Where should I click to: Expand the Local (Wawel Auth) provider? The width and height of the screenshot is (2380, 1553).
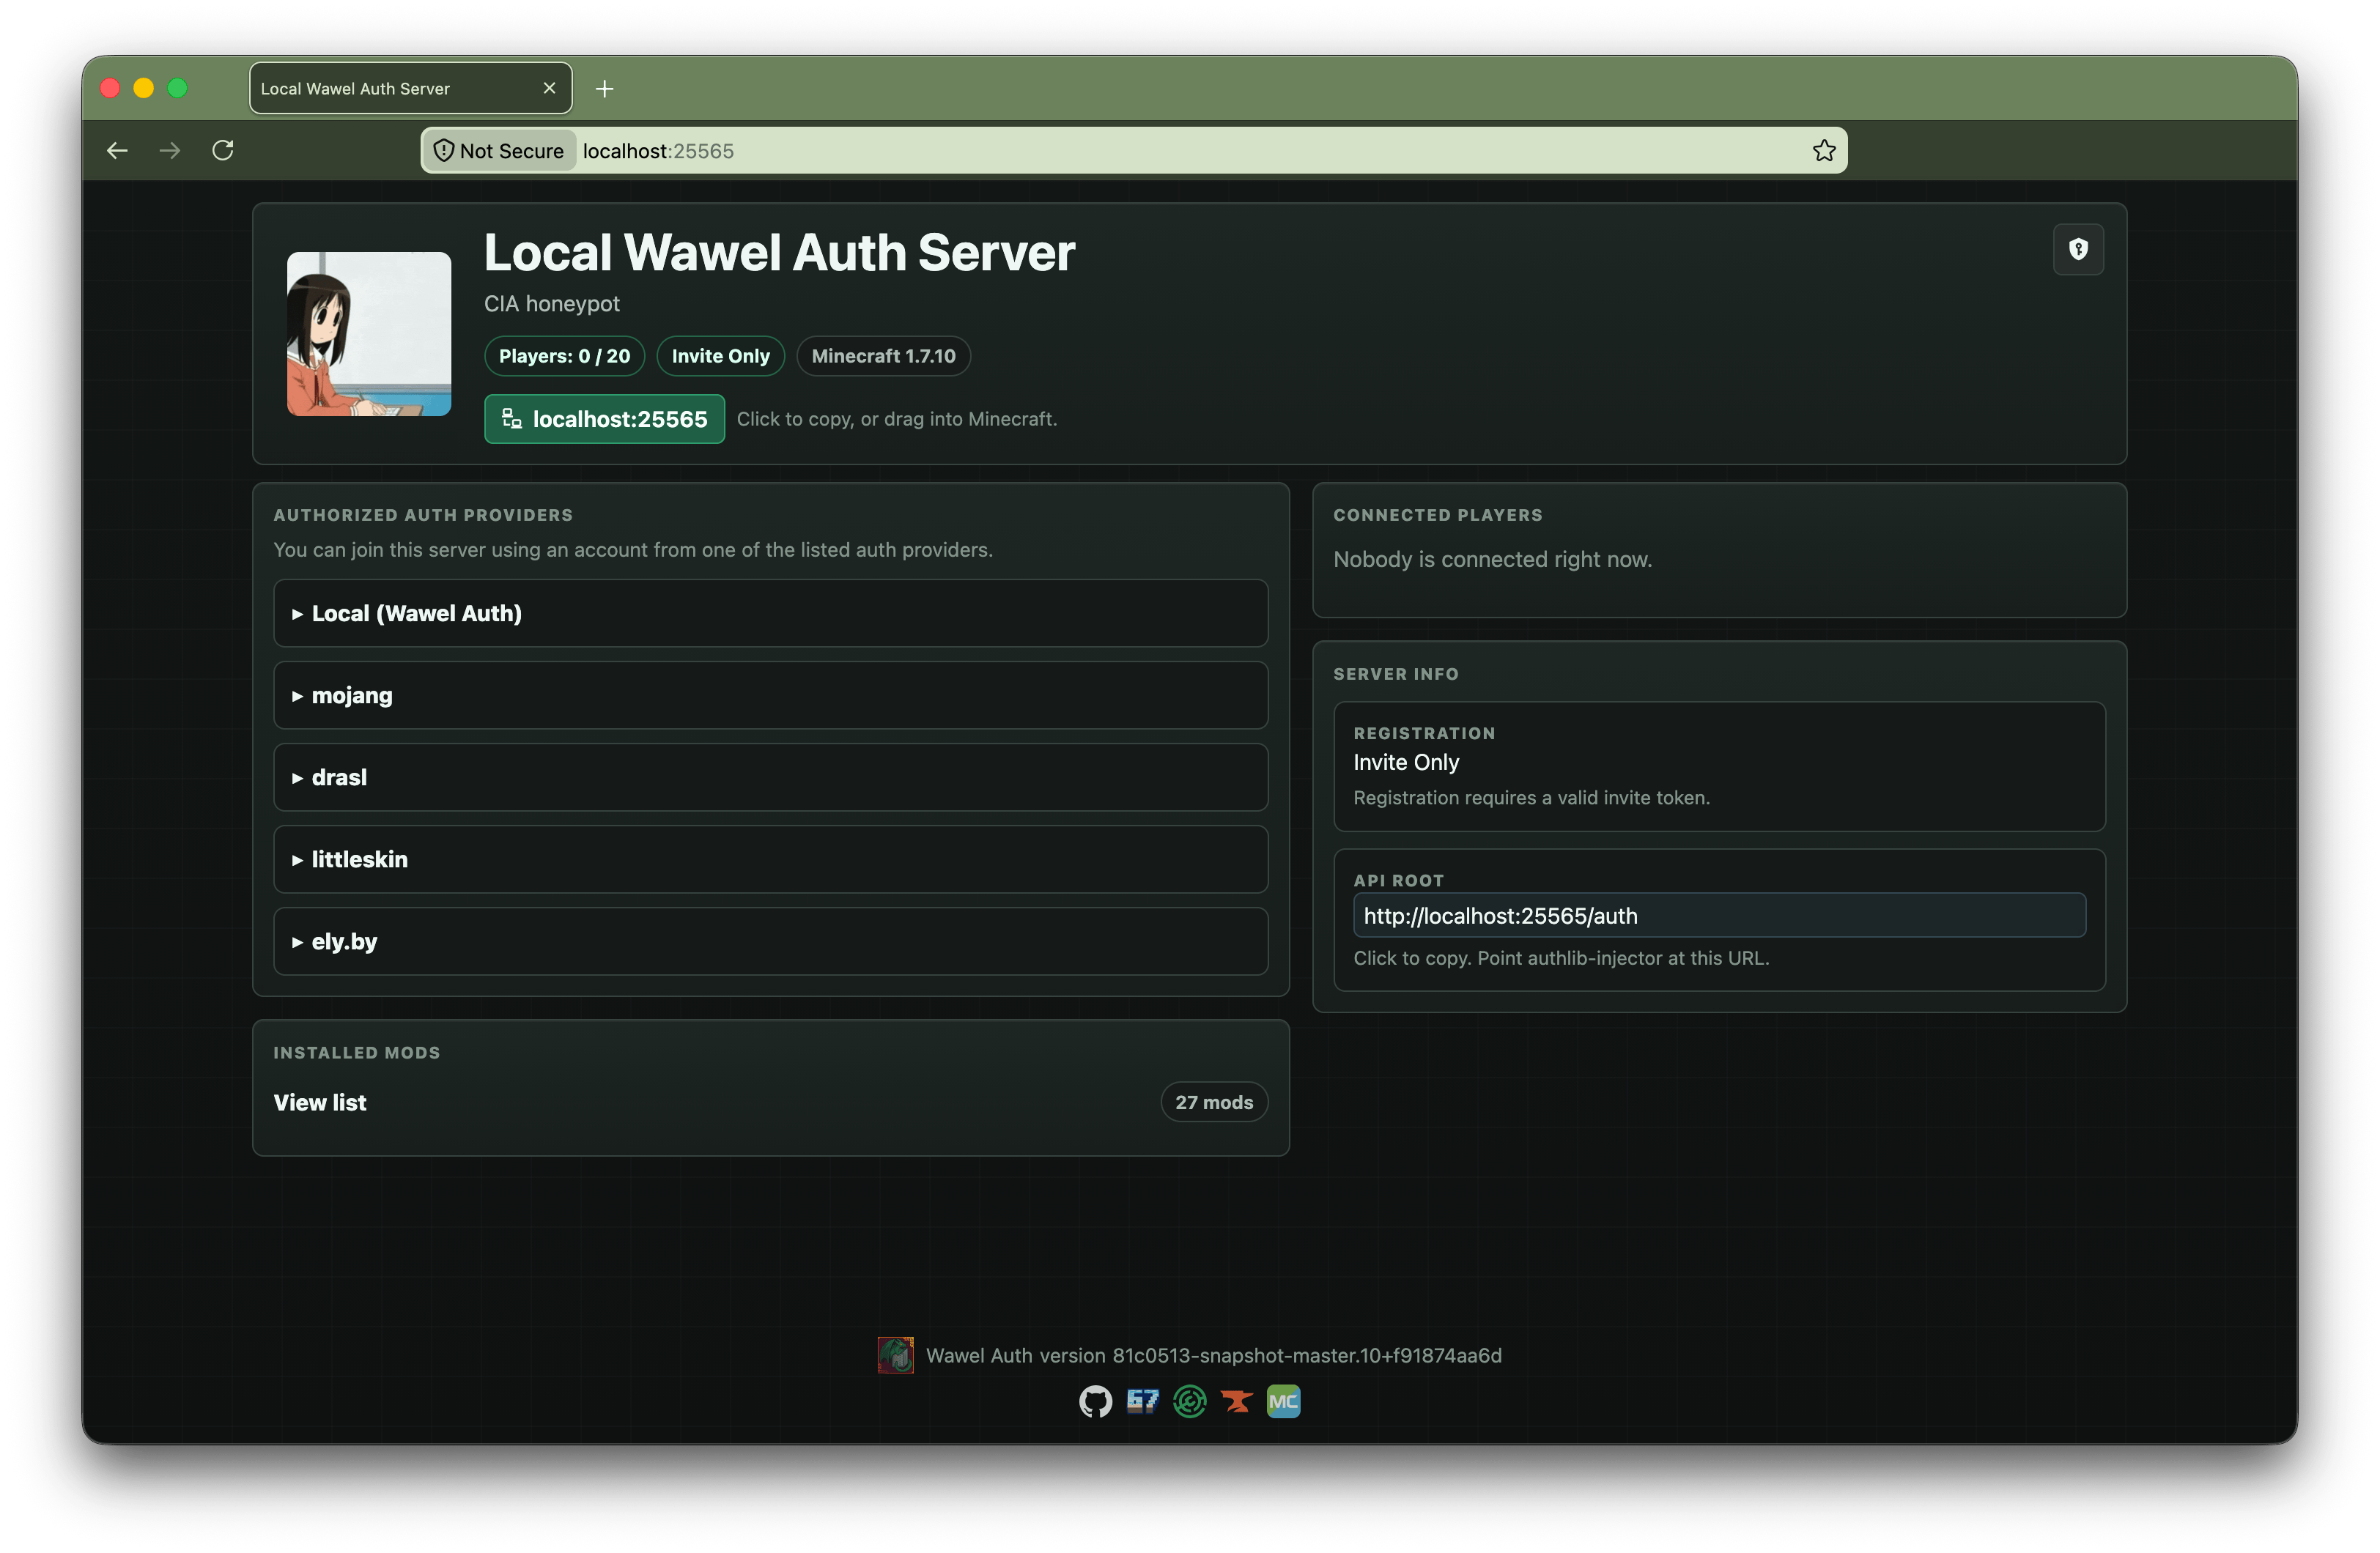point(770,613)
